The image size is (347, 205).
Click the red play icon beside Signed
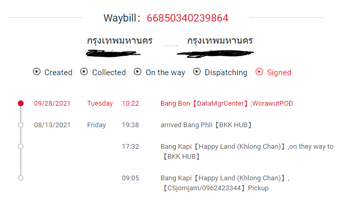pyautogui.click(x=259, y=72)
